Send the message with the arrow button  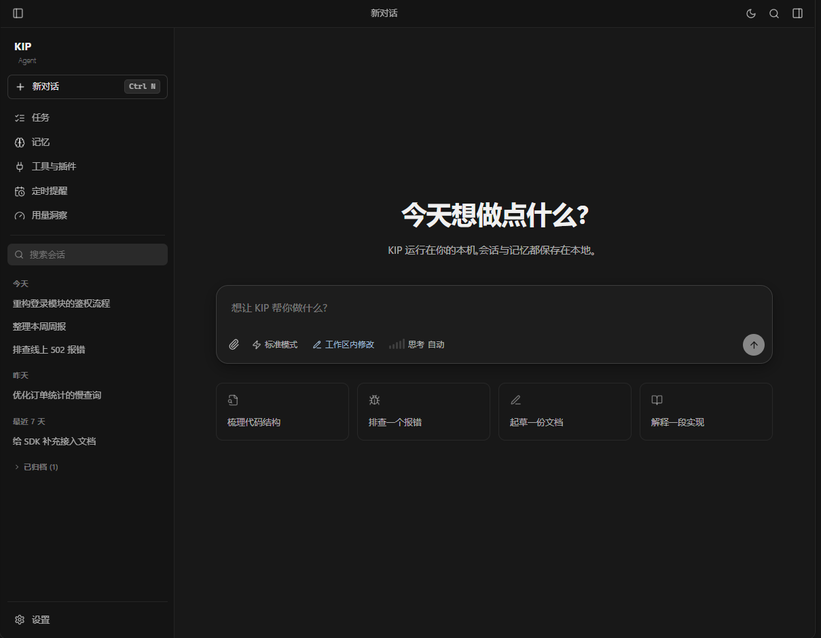pos(754,345)
